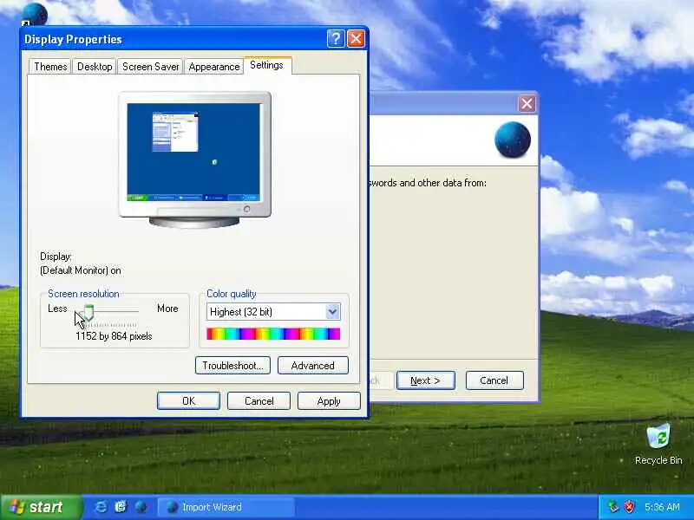This screenshot has height=520, width=694.
Task: Click the Screen resolution slider thumb
Action: tap(89, 312)
